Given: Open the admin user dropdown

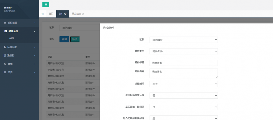Looking at the screenshot, I should pyautogui.click(x=8, y=8).
